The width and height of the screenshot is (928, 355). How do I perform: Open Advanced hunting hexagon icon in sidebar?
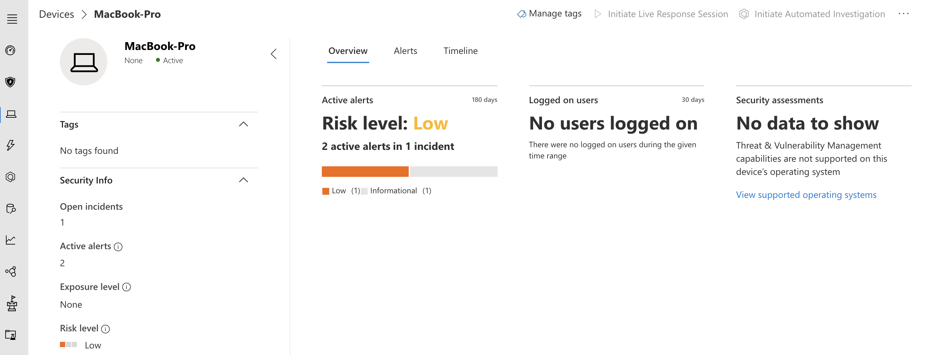point(11,177)
